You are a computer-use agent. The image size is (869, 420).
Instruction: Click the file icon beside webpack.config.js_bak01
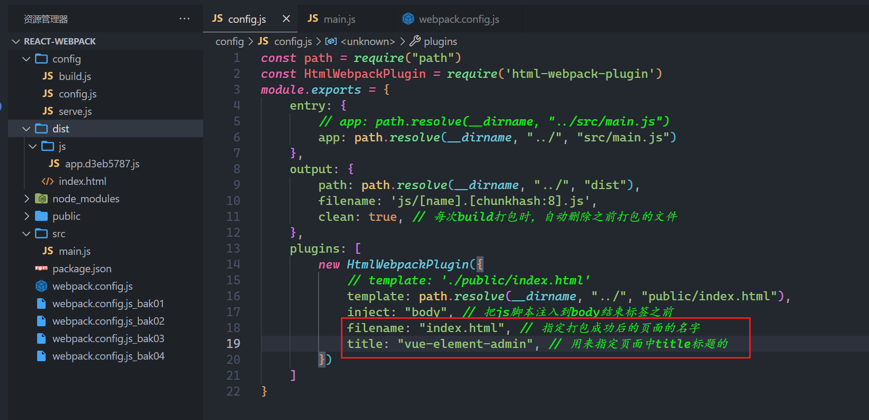pos(41,303)
